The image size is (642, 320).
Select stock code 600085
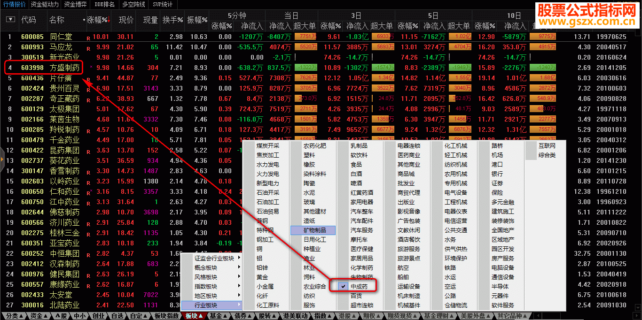(32, 37)
